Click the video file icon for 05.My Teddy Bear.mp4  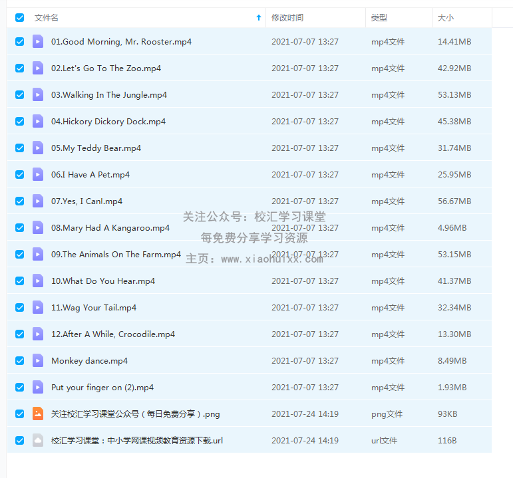click(x=38, y=148)
